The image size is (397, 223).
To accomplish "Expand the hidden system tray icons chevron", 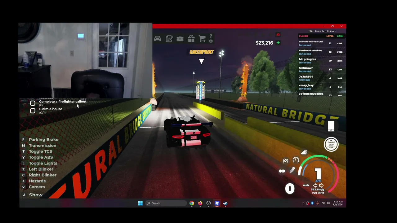I will 303,203.
